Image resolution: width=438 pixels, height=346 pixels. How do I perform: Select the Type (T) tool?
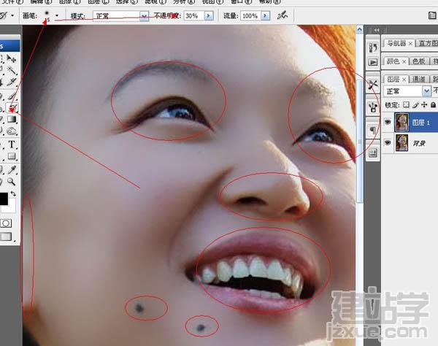(12, 145)
